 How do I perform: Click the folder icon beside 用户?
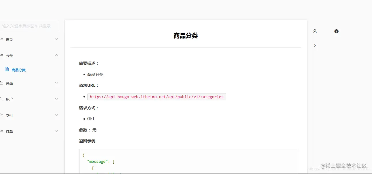click(x=1, y=99)
